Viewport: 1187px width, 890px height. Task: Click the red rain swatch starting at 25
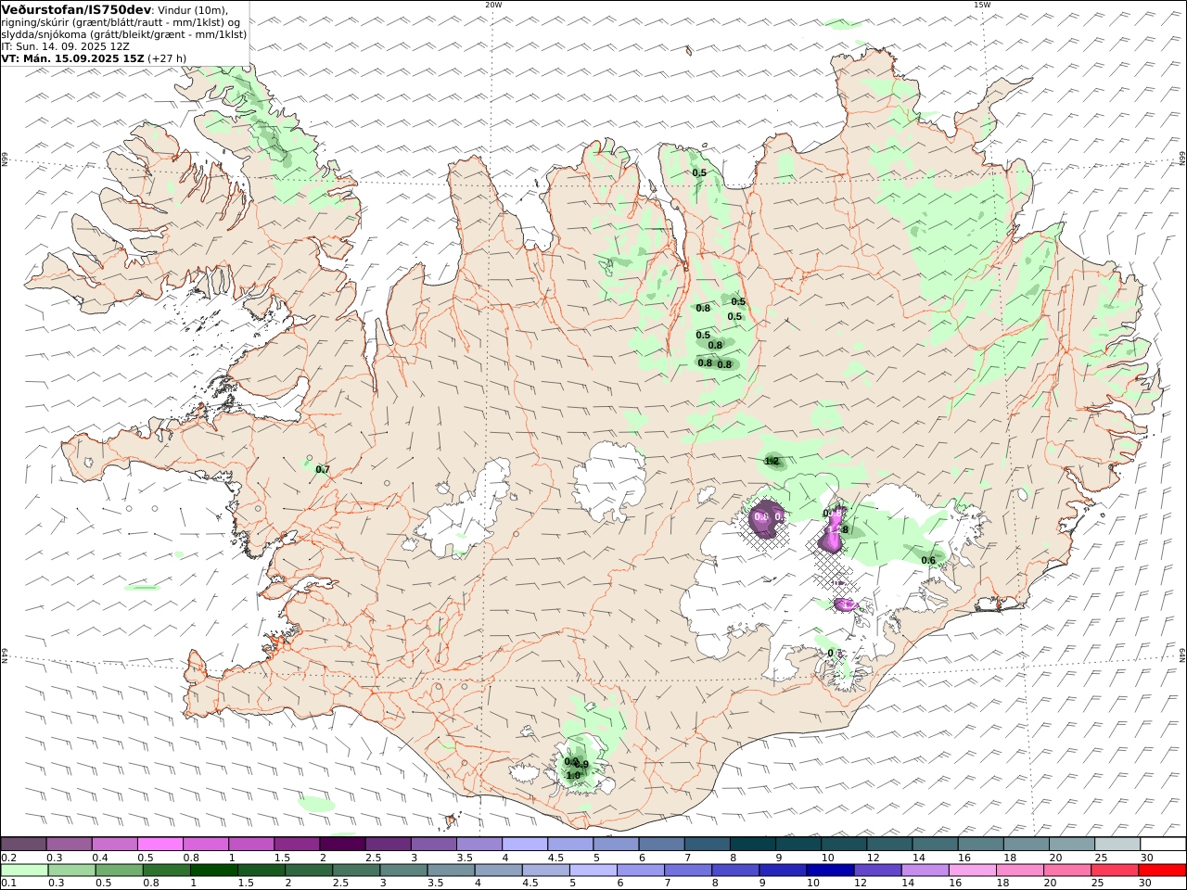click(1114, 870)
